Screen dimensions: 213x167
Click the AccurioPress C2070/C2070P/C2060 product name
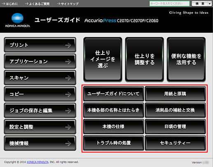pyautogui.click(x=122, y=21)
